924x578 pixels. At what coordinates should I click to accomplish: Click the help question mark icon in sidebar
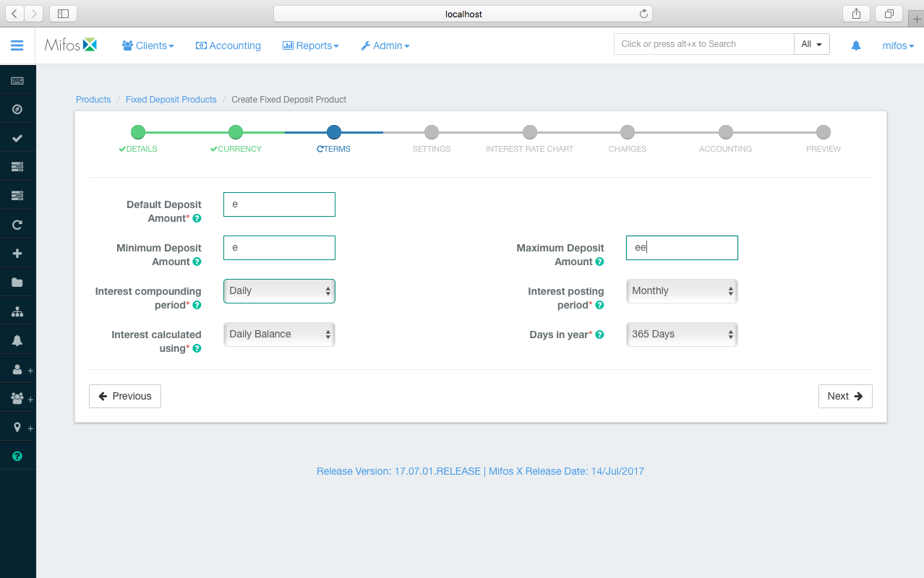coord(17,454)
